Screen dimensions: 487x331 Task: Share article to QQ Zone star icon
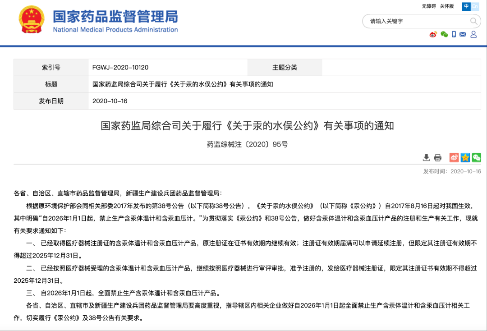465,157
